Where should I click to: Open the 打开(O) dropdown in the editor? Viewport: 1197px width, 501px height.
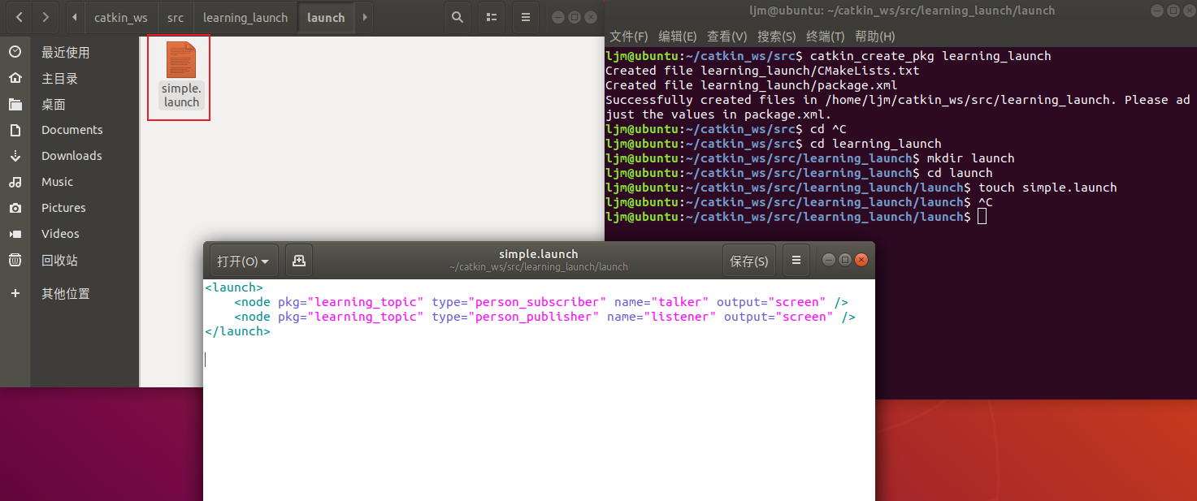tap(244, 261)
